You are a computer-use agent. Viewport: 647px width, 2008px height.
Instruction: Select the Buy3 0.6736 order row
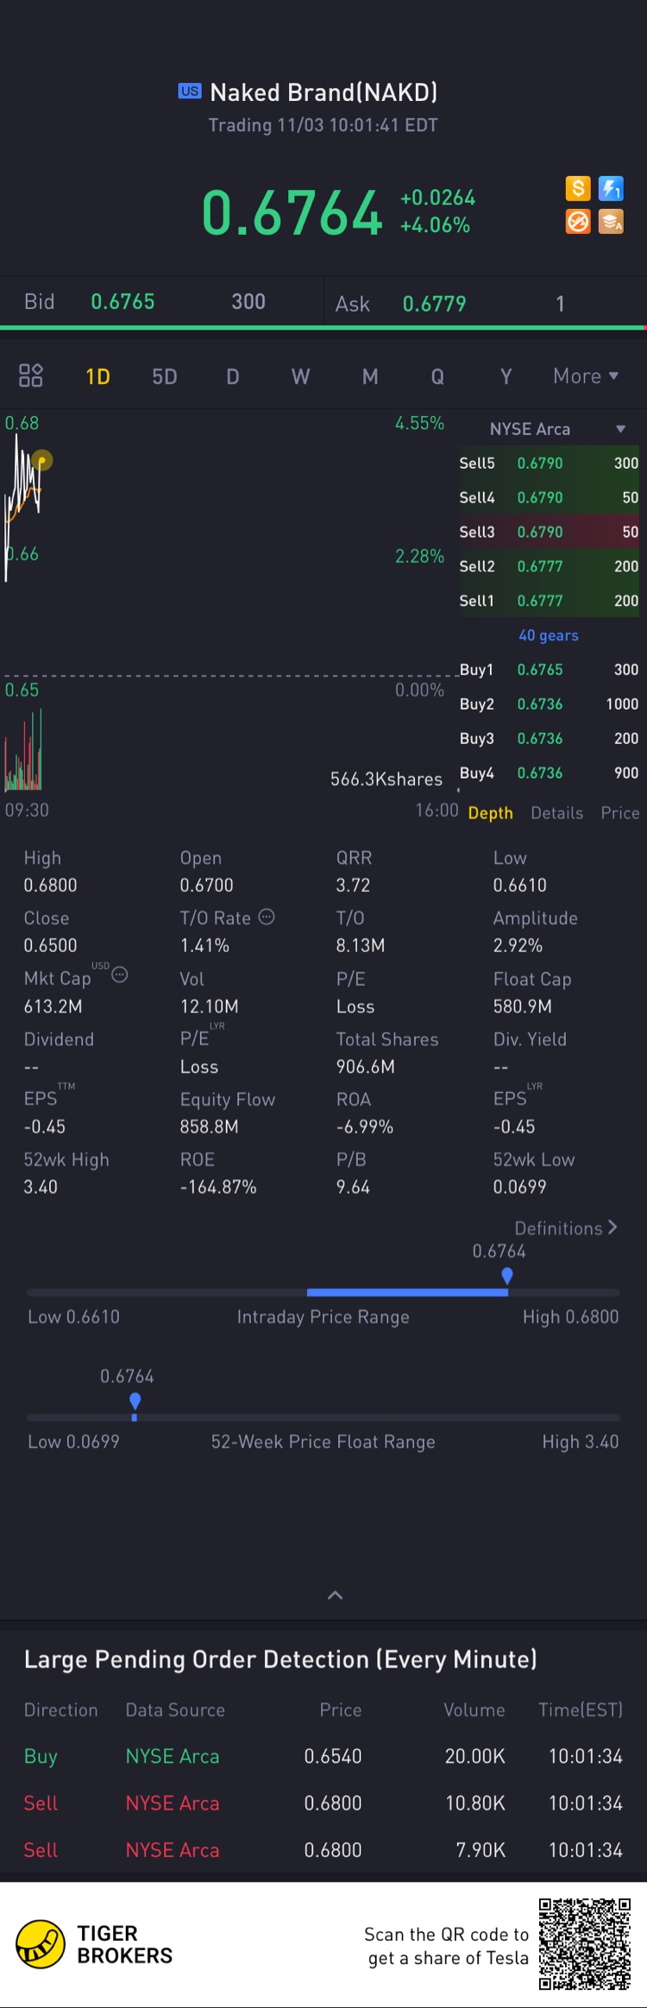pos(549,739)
